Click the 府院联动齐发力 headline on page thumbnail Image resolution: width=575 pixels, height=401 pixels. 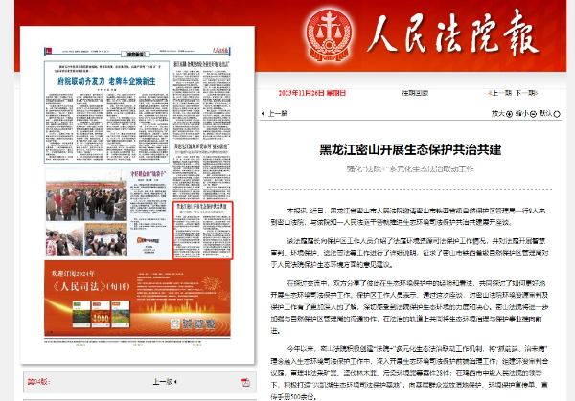coord(106,81)
